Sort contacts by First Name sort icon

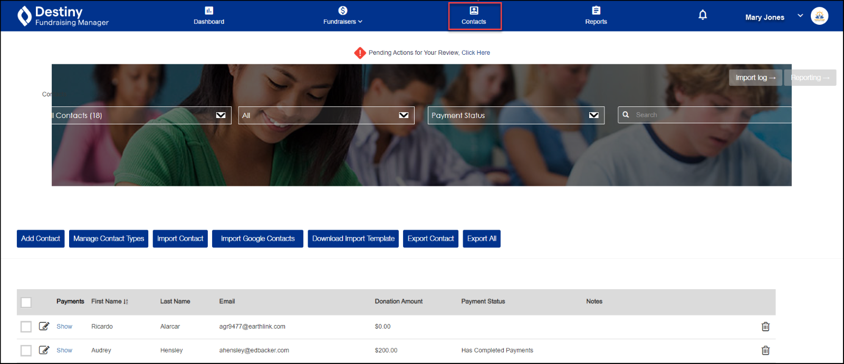click(126, 302)
